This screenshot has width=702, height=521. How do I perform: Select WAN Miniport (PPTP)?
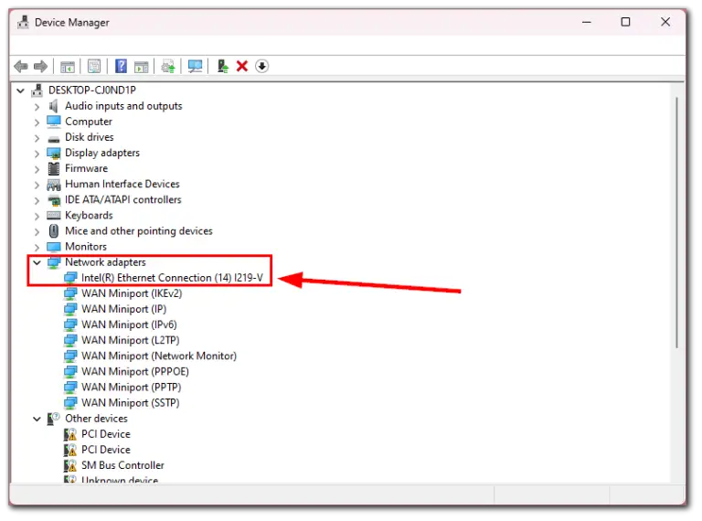pyautogui.click(x=132, y=388)
